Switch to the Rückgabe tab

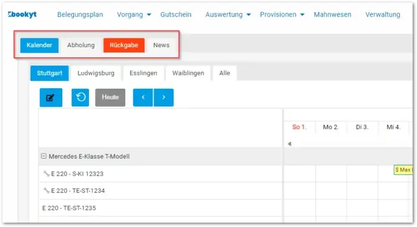pos(124,45)
